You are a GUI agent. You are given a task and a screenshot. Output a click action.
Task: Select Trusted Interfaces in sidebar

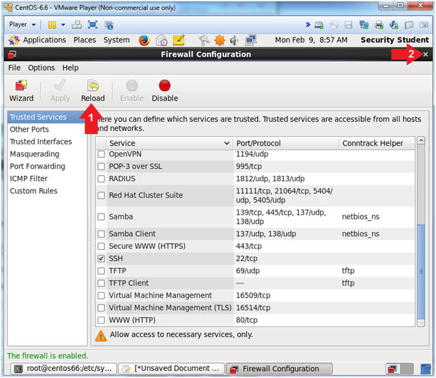(47, 141)
